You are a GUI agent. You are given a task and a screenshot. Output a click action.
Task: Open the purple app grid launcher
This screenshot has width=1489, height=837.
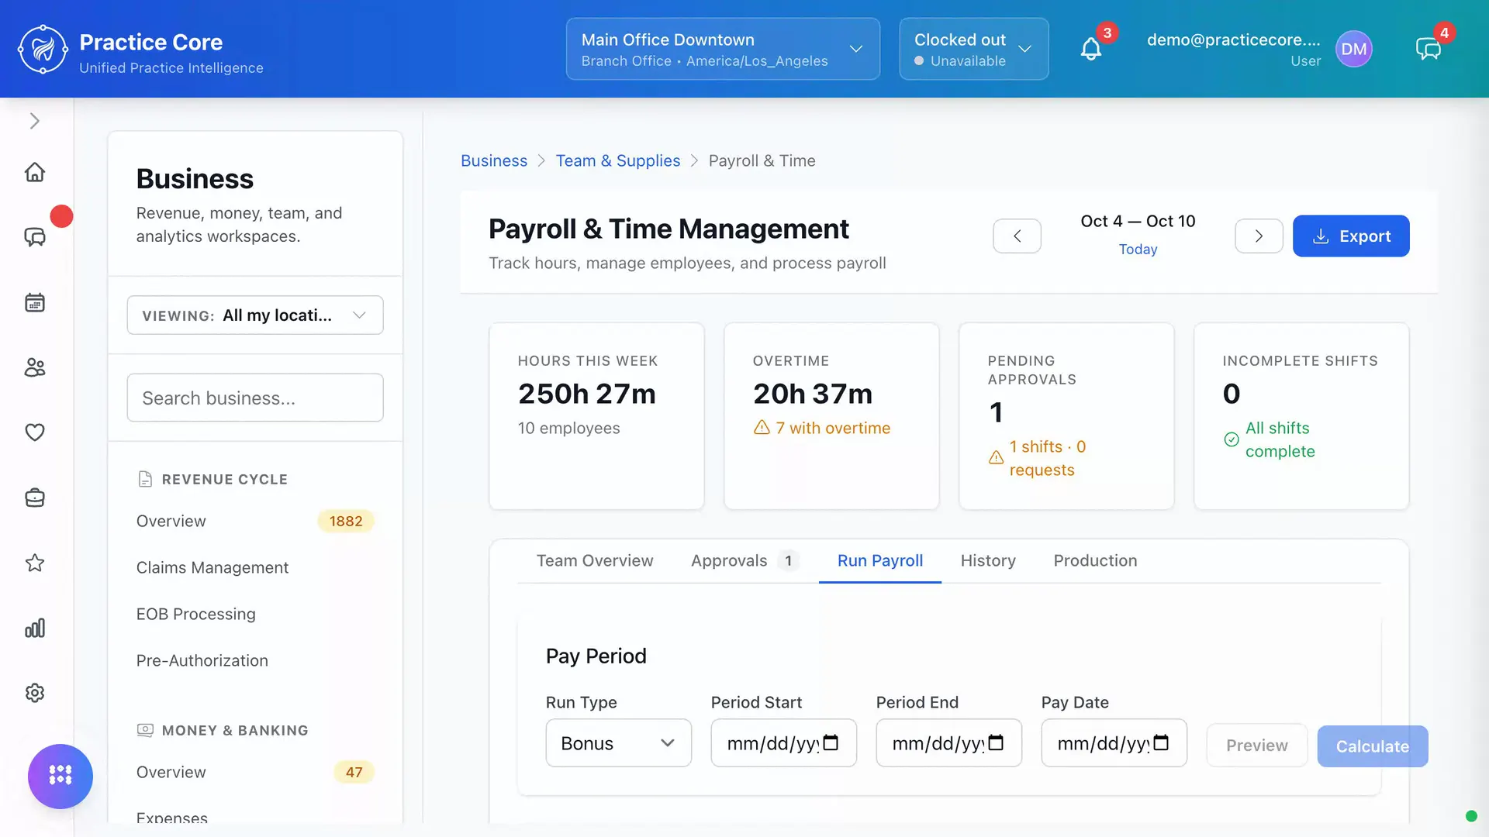[x=60, y=776]
